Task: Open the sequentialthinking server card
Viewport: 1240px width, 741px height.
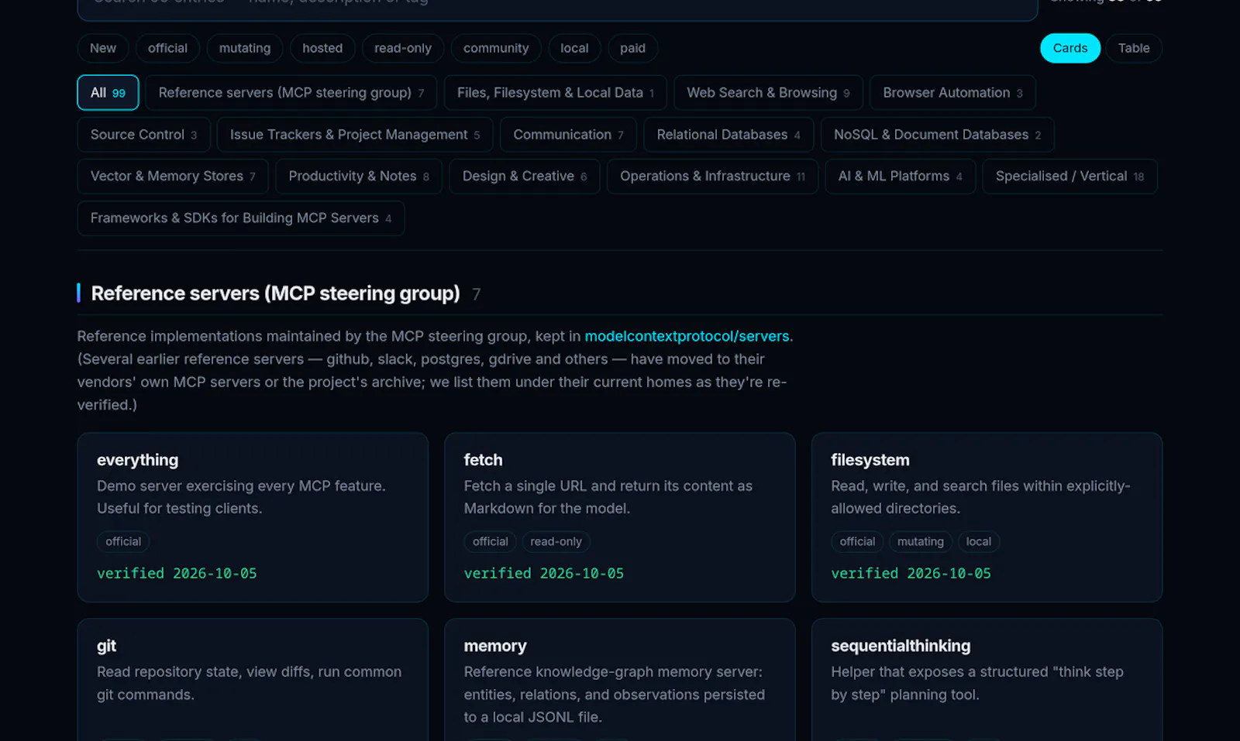Action: tap(987, 680)
